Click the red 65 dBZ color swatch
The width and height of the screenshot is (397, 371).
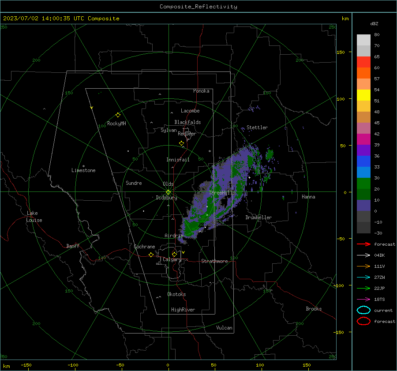pos(363,62)
